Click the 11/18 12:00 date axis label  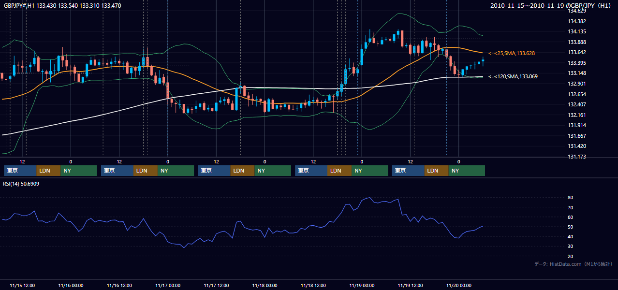pos(313,285)
